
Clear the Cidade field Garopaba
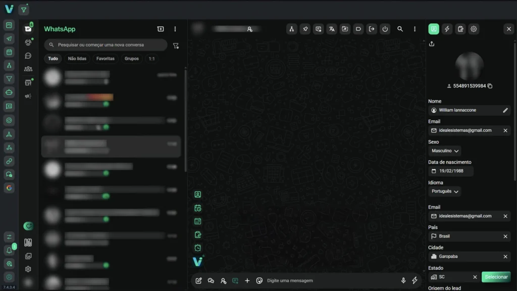click(505, 257)
